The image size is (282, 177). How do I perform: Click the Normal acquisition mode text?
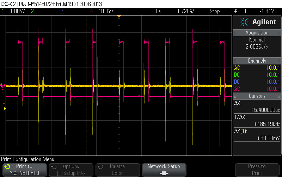pyautogui.click(x=257, y=40)
